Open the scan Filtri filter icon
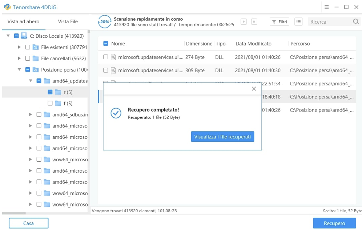The image size is (362, 234). pyautogui.click(x=279, y=22)
